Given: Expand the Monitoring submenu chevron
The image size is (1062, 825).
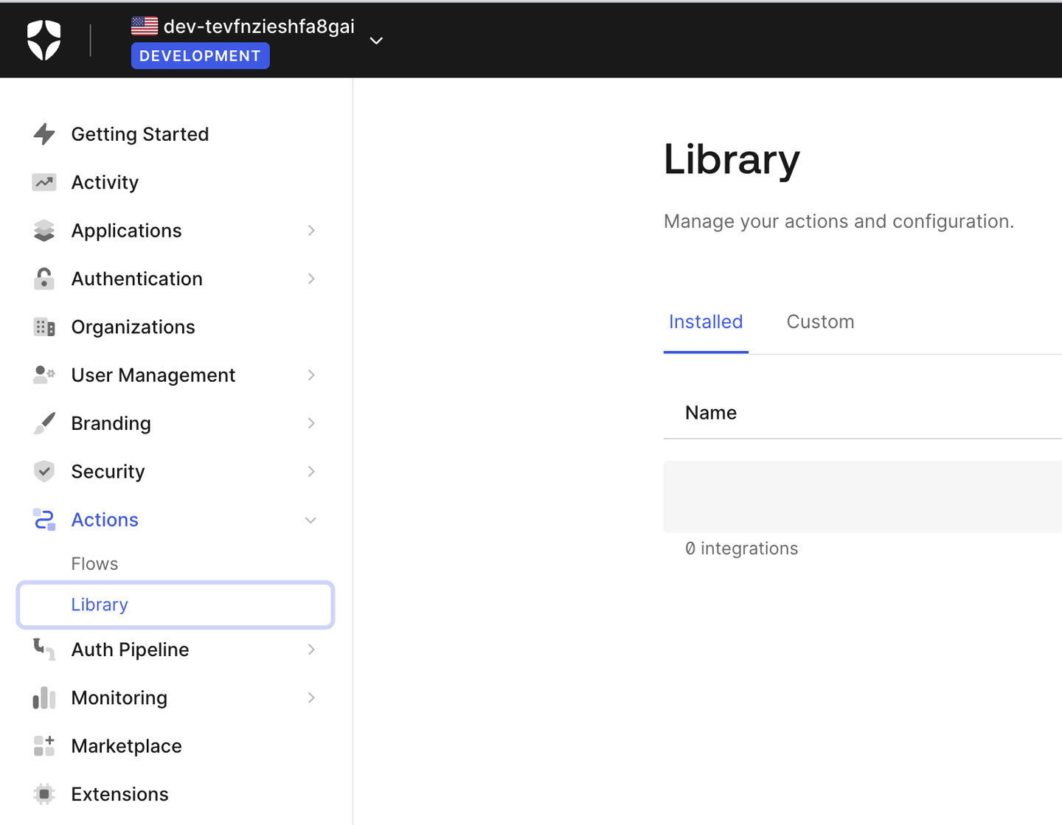Looking at the screenshot, I should point(311,697).
